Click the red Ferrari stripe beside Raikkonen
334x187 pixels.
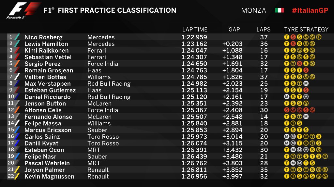17,50
